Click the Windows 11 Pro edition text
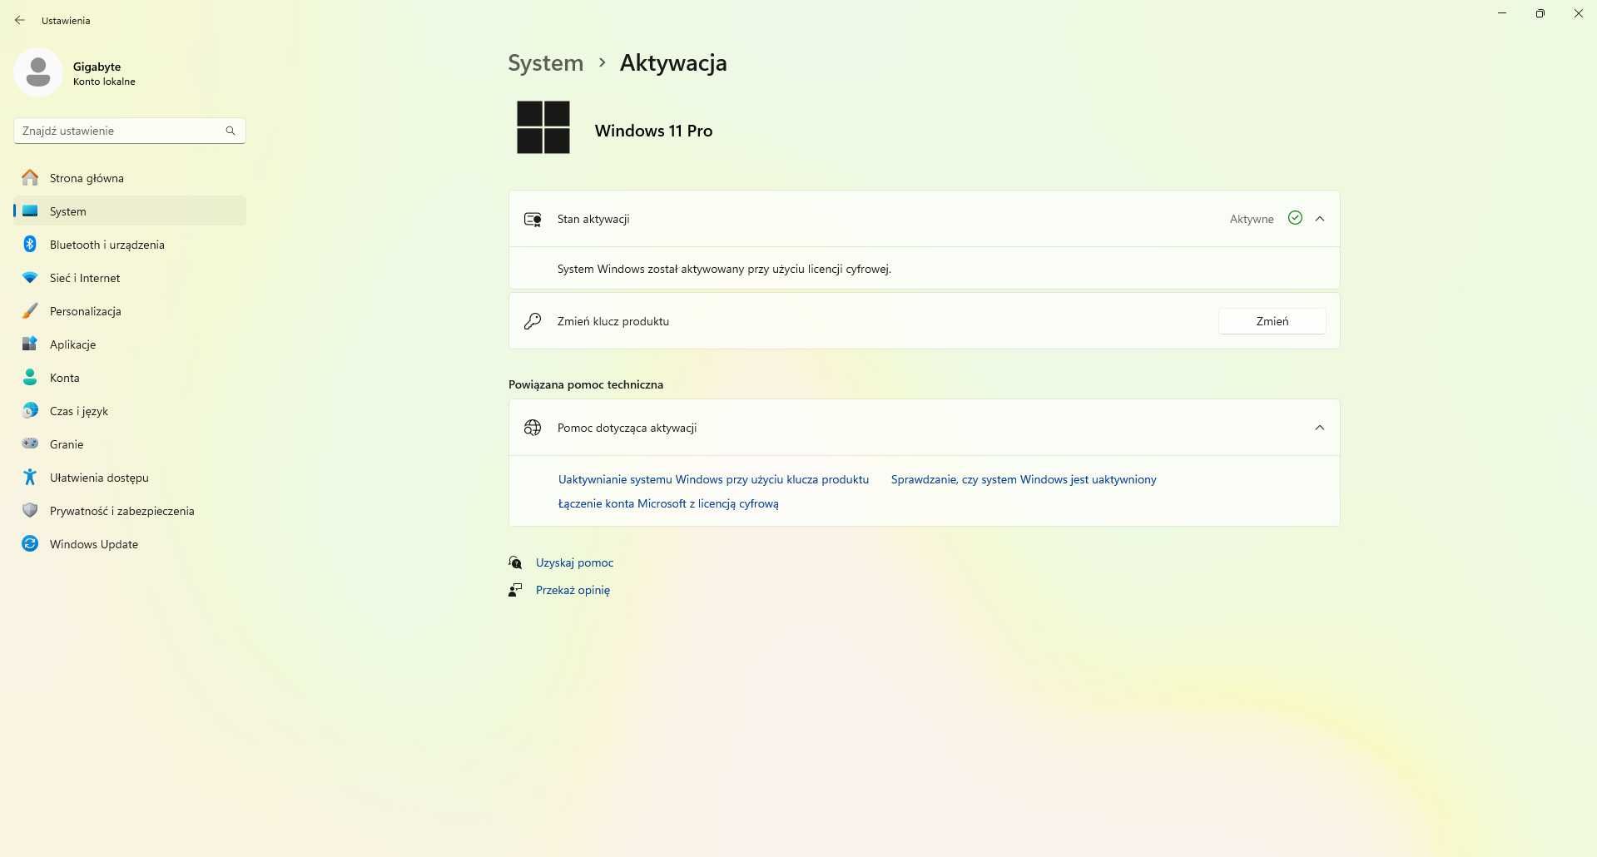The height and width of the screenshot is (857, 1597). [653, 131]
